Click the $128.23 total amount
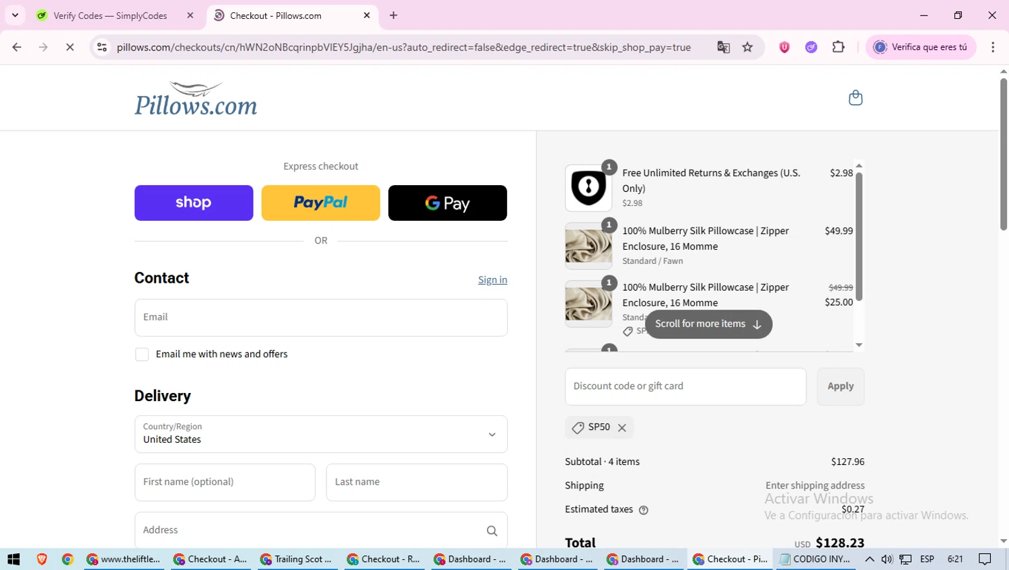This screenshot has height=570, width=1009. click(x=840, y=542)
